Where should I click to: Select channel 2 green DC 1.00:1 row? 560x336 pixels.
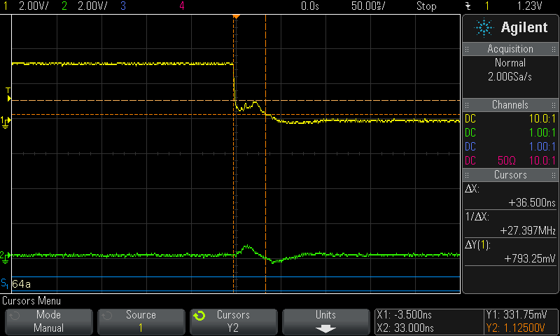[510, 132]
